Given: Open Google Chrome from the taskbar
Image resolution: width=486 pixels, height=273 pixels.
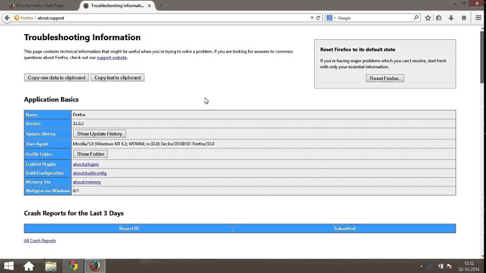Looking at the screenshot, I should [73, 266].
